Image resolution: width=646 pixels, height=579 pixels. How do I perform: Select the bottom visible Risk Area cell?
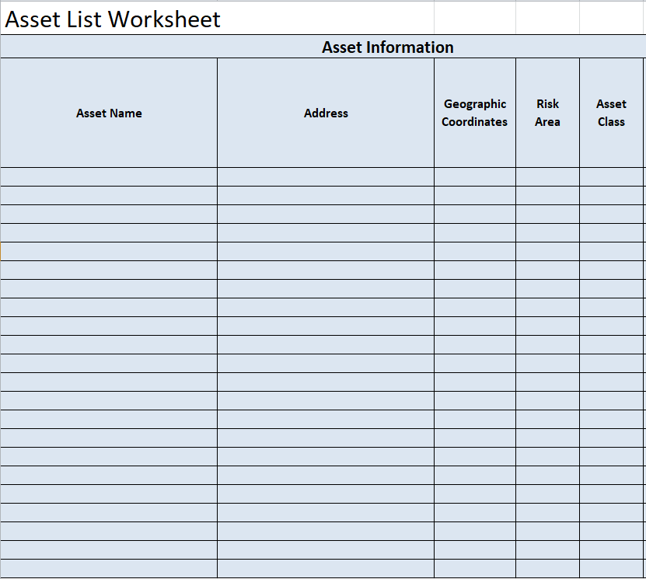pyautogui.click(x=547, y=568)
